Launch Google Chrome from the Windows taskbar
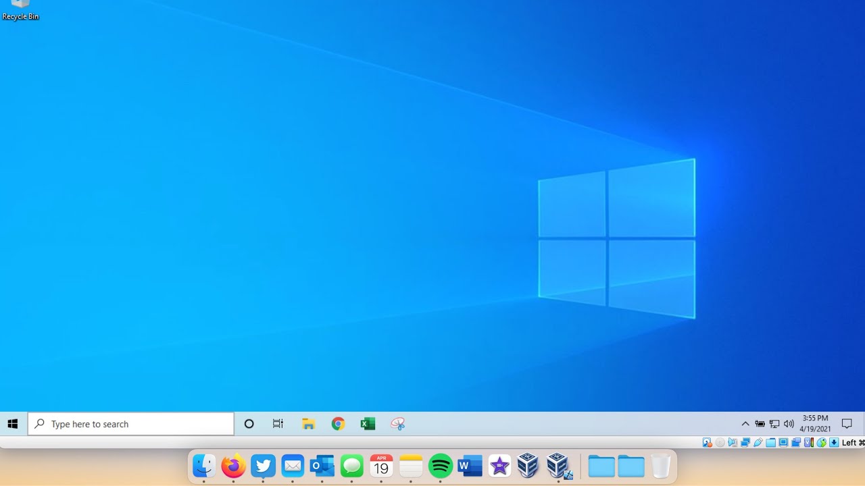This screenshot has height=486, width=865. point(338,424)
